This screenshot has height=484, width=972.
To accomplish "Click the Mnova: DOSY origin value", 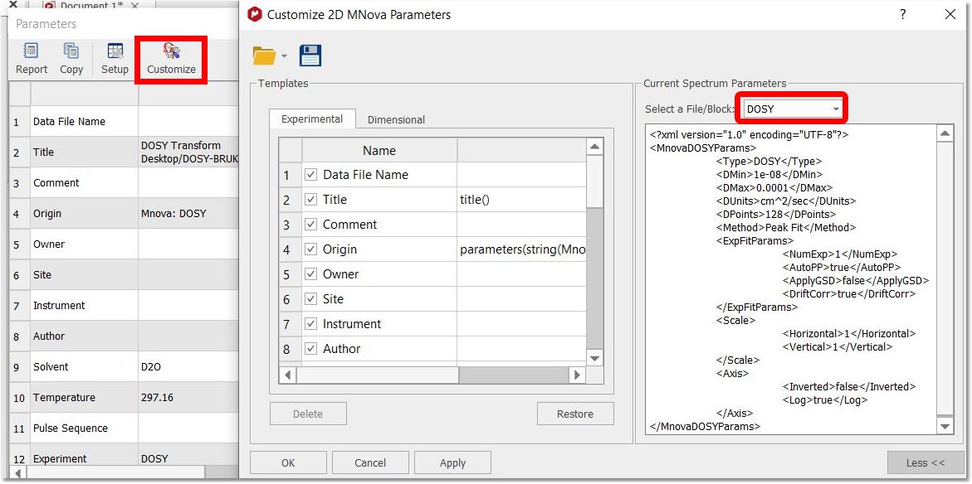I will click(173, 214).
